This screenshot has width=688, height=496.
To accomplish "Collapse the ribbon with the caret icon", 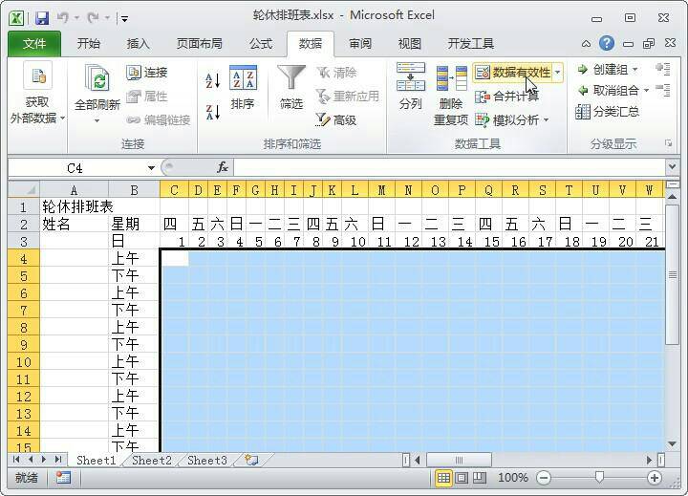I will coord(586,43).
